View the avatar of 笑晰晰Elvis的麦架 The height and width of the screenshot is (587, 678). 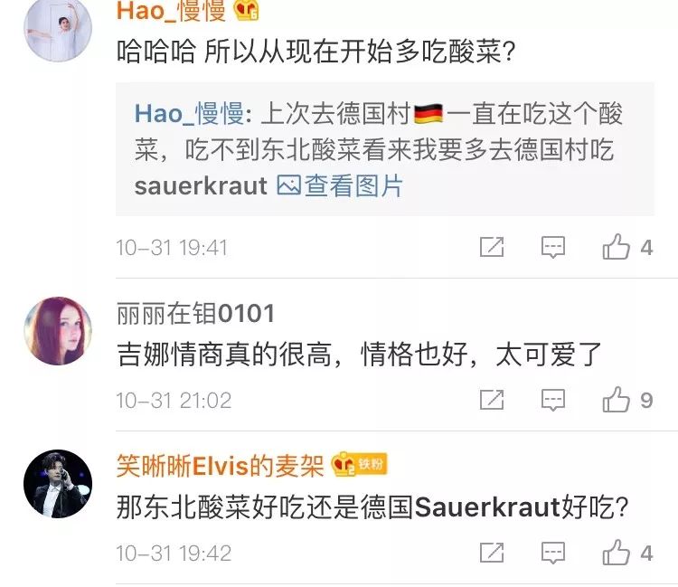pyautogui.click(x=58, y=484)
